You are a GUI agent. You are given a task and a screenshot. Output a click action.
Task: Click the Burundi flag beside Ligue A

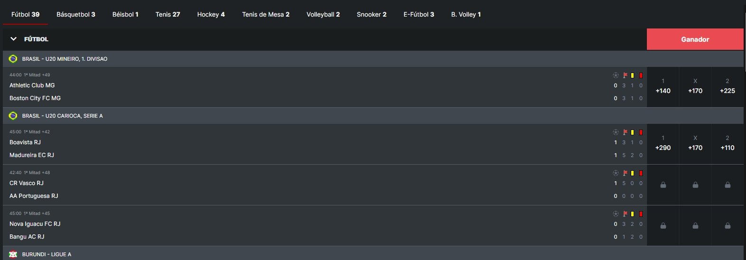[13, 254]
